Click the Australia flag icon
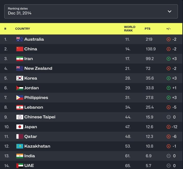The image size is (183, 169). [x=20, y=39]
